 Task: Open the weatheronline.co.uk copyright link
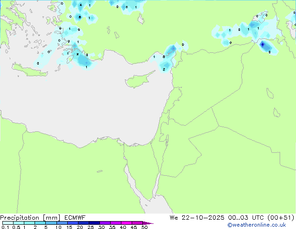[257, 225]
